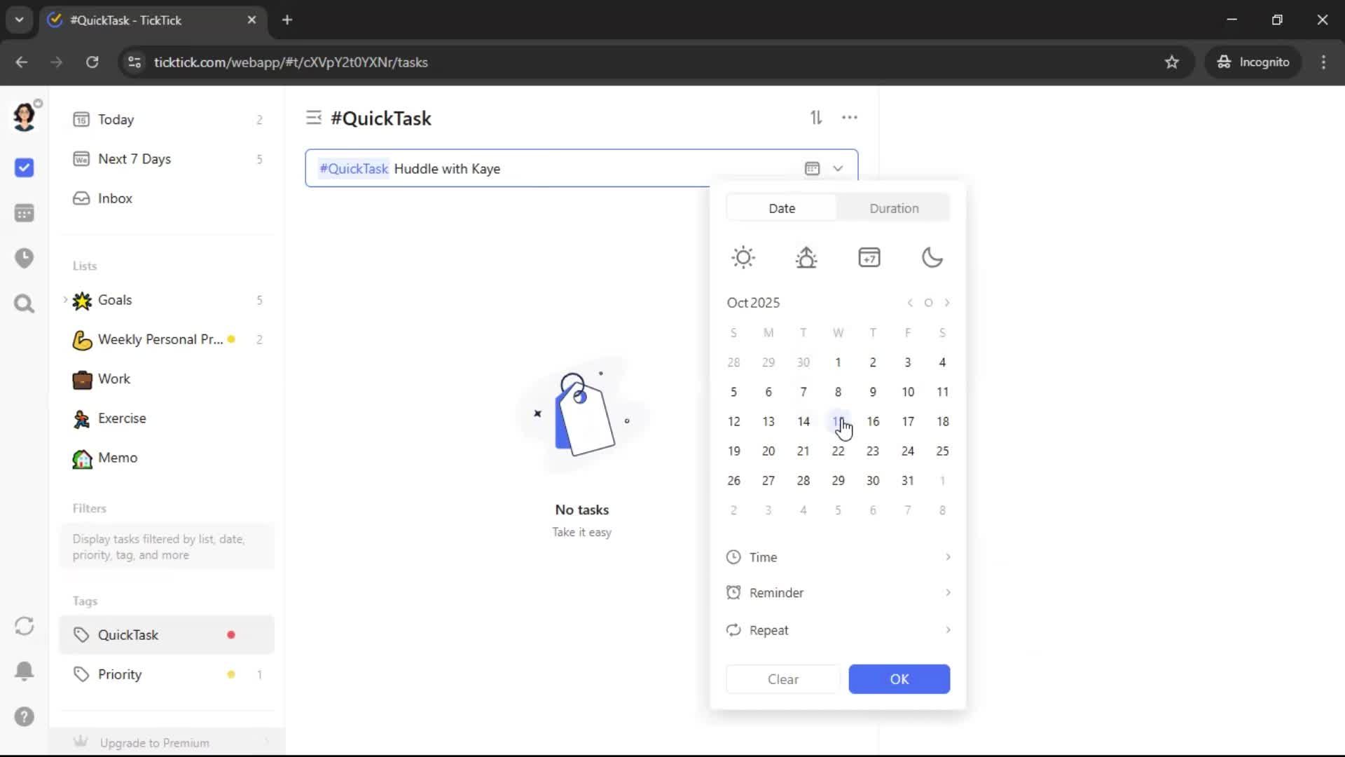The height and width of the screenshot is (757, 1345).
Task: Click the Clear button in date picker
Action: (782, 679)
